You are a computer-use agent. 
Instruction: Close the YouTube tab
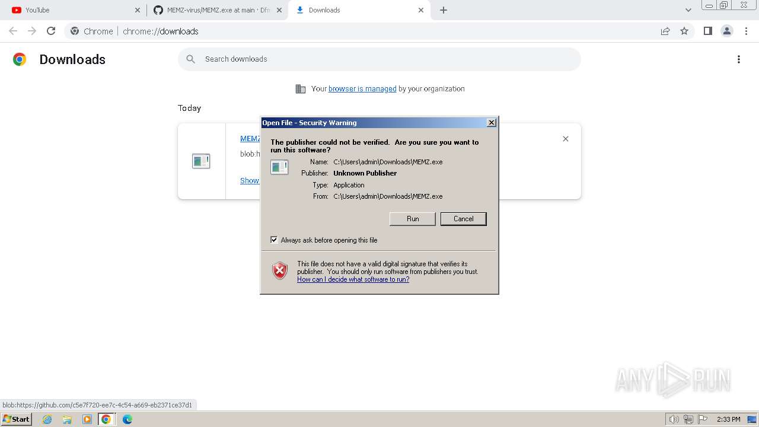pos(138,10)
